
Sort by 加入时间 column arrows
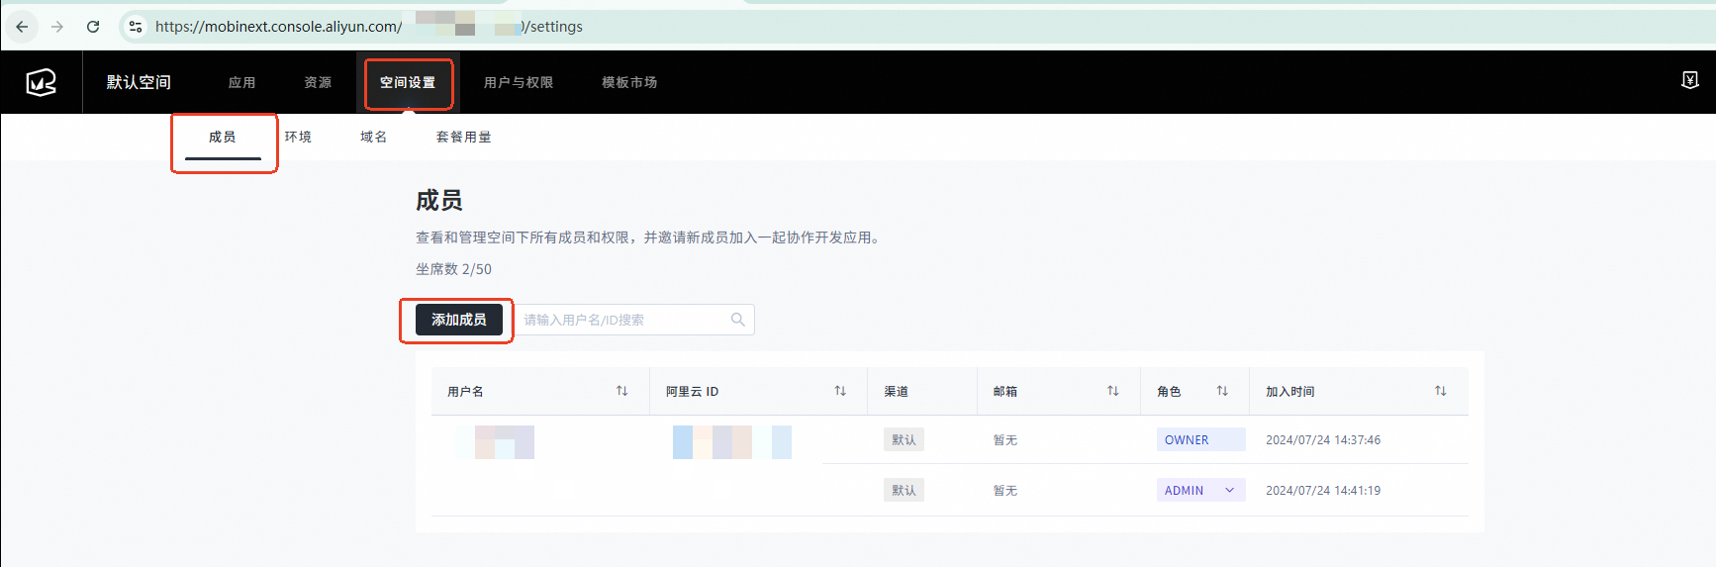[x=1441, y=391]
